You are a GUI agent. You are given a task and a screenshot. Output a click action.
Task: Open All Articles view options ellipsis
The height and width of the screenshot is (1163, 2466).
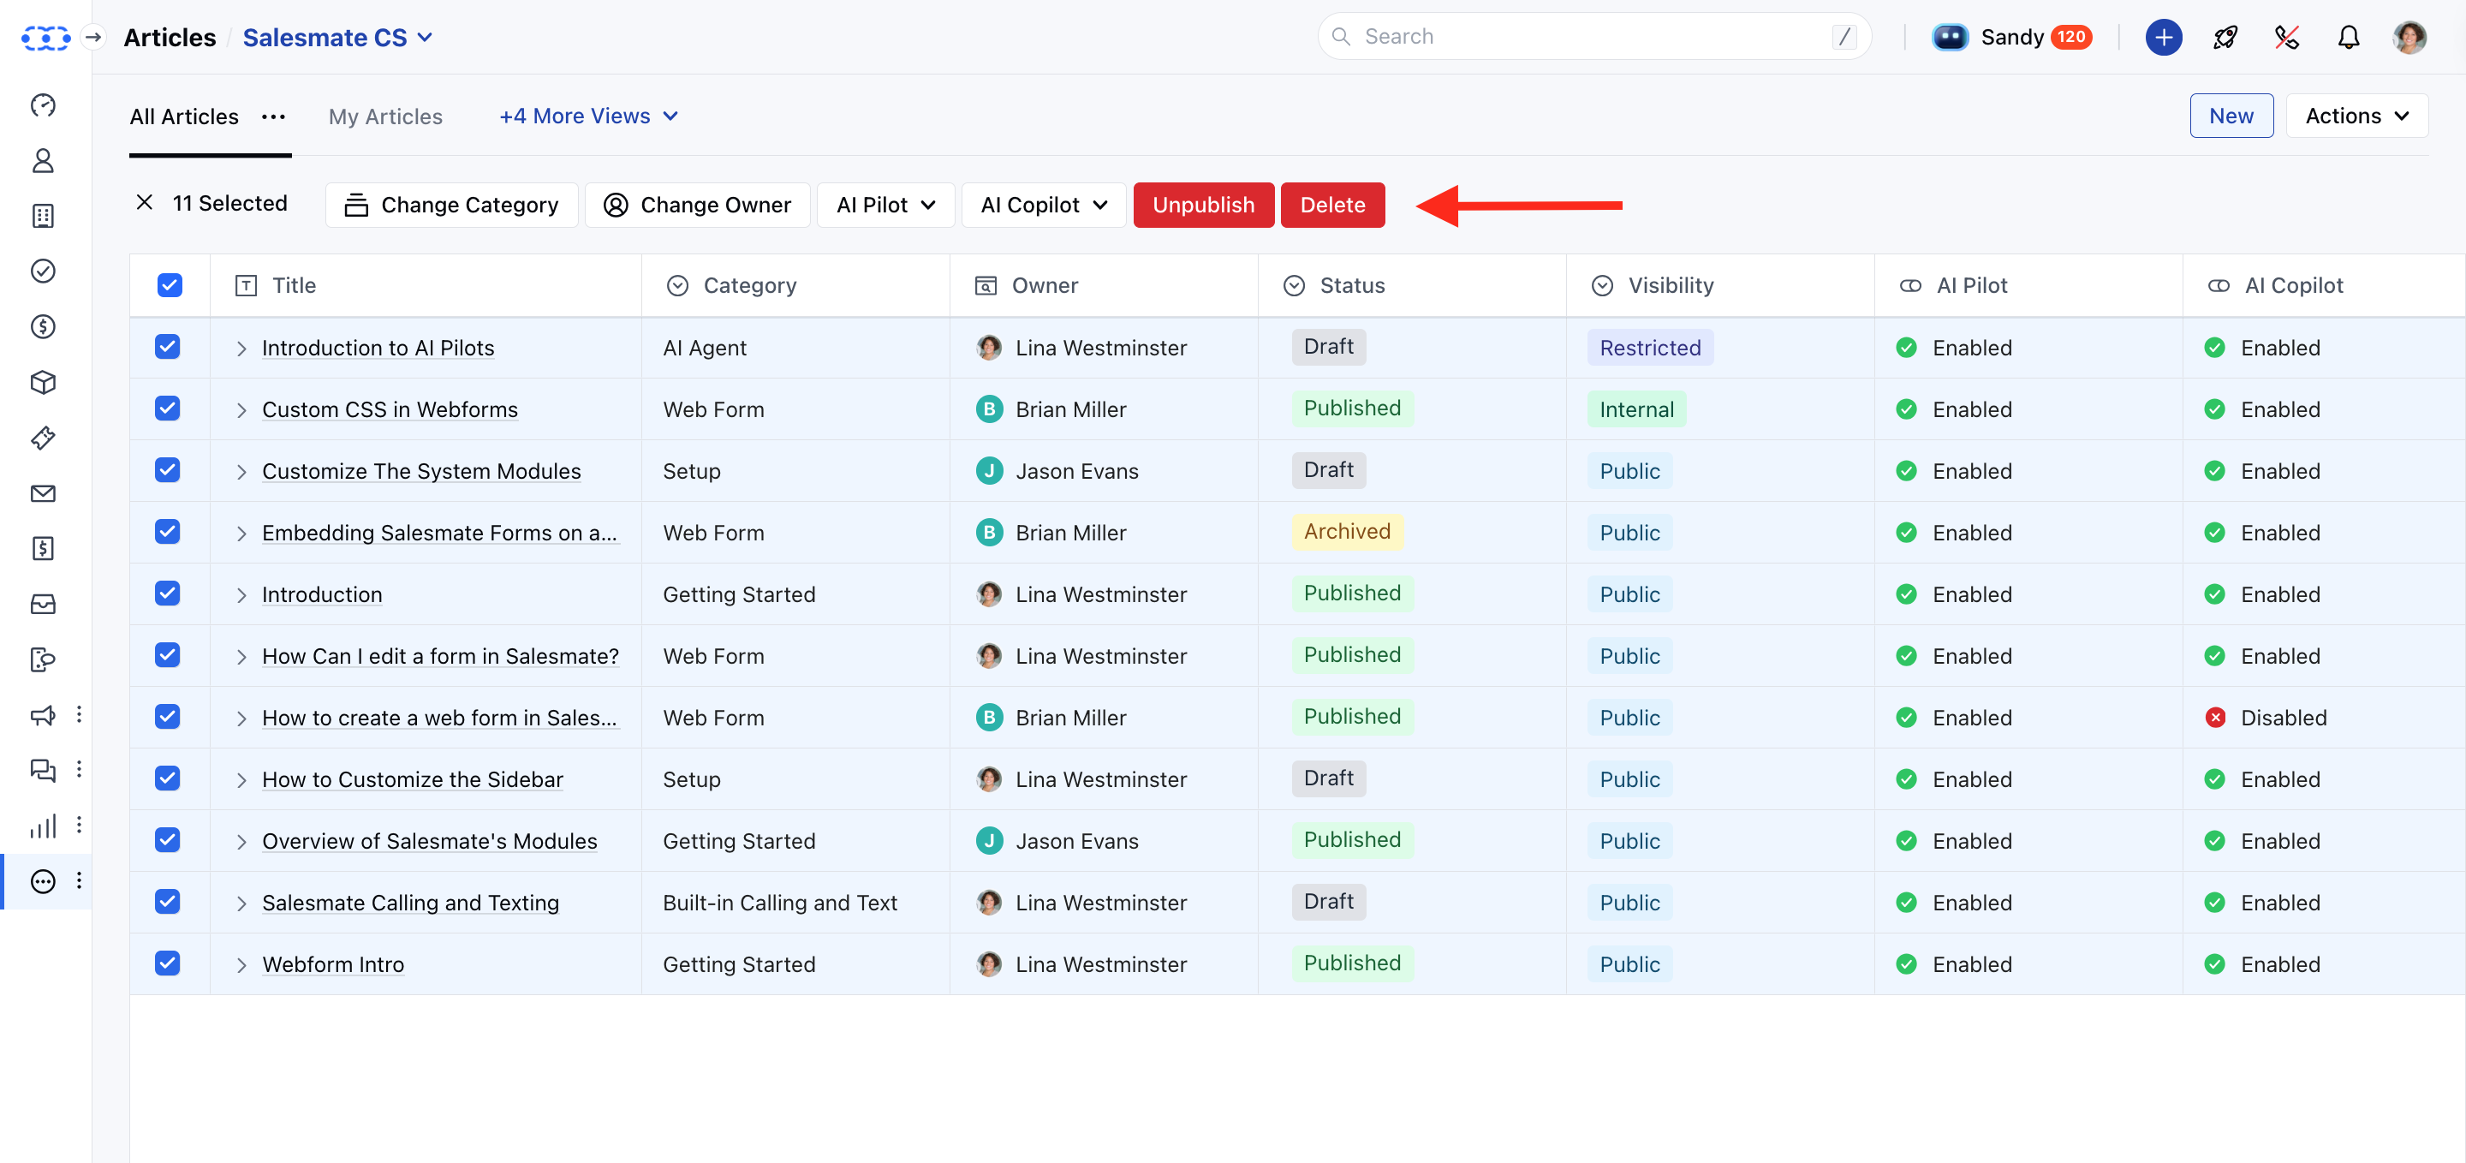pyautogui.click(x=273, y=116)
